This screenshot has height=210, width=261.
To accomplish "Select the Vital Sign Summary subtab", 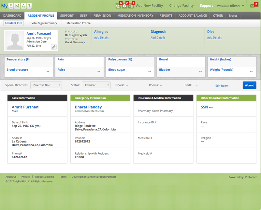I will pos(44,23).
